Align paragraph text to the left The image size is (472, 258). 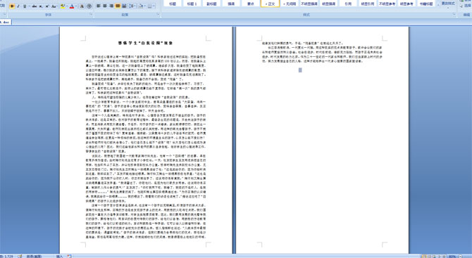coord(98,6)
